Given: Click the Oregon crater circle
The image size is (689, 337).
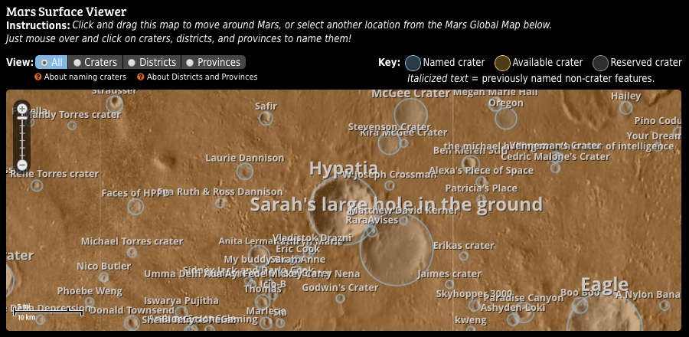Looking at the screenshot, I should (x=505, y=117).
